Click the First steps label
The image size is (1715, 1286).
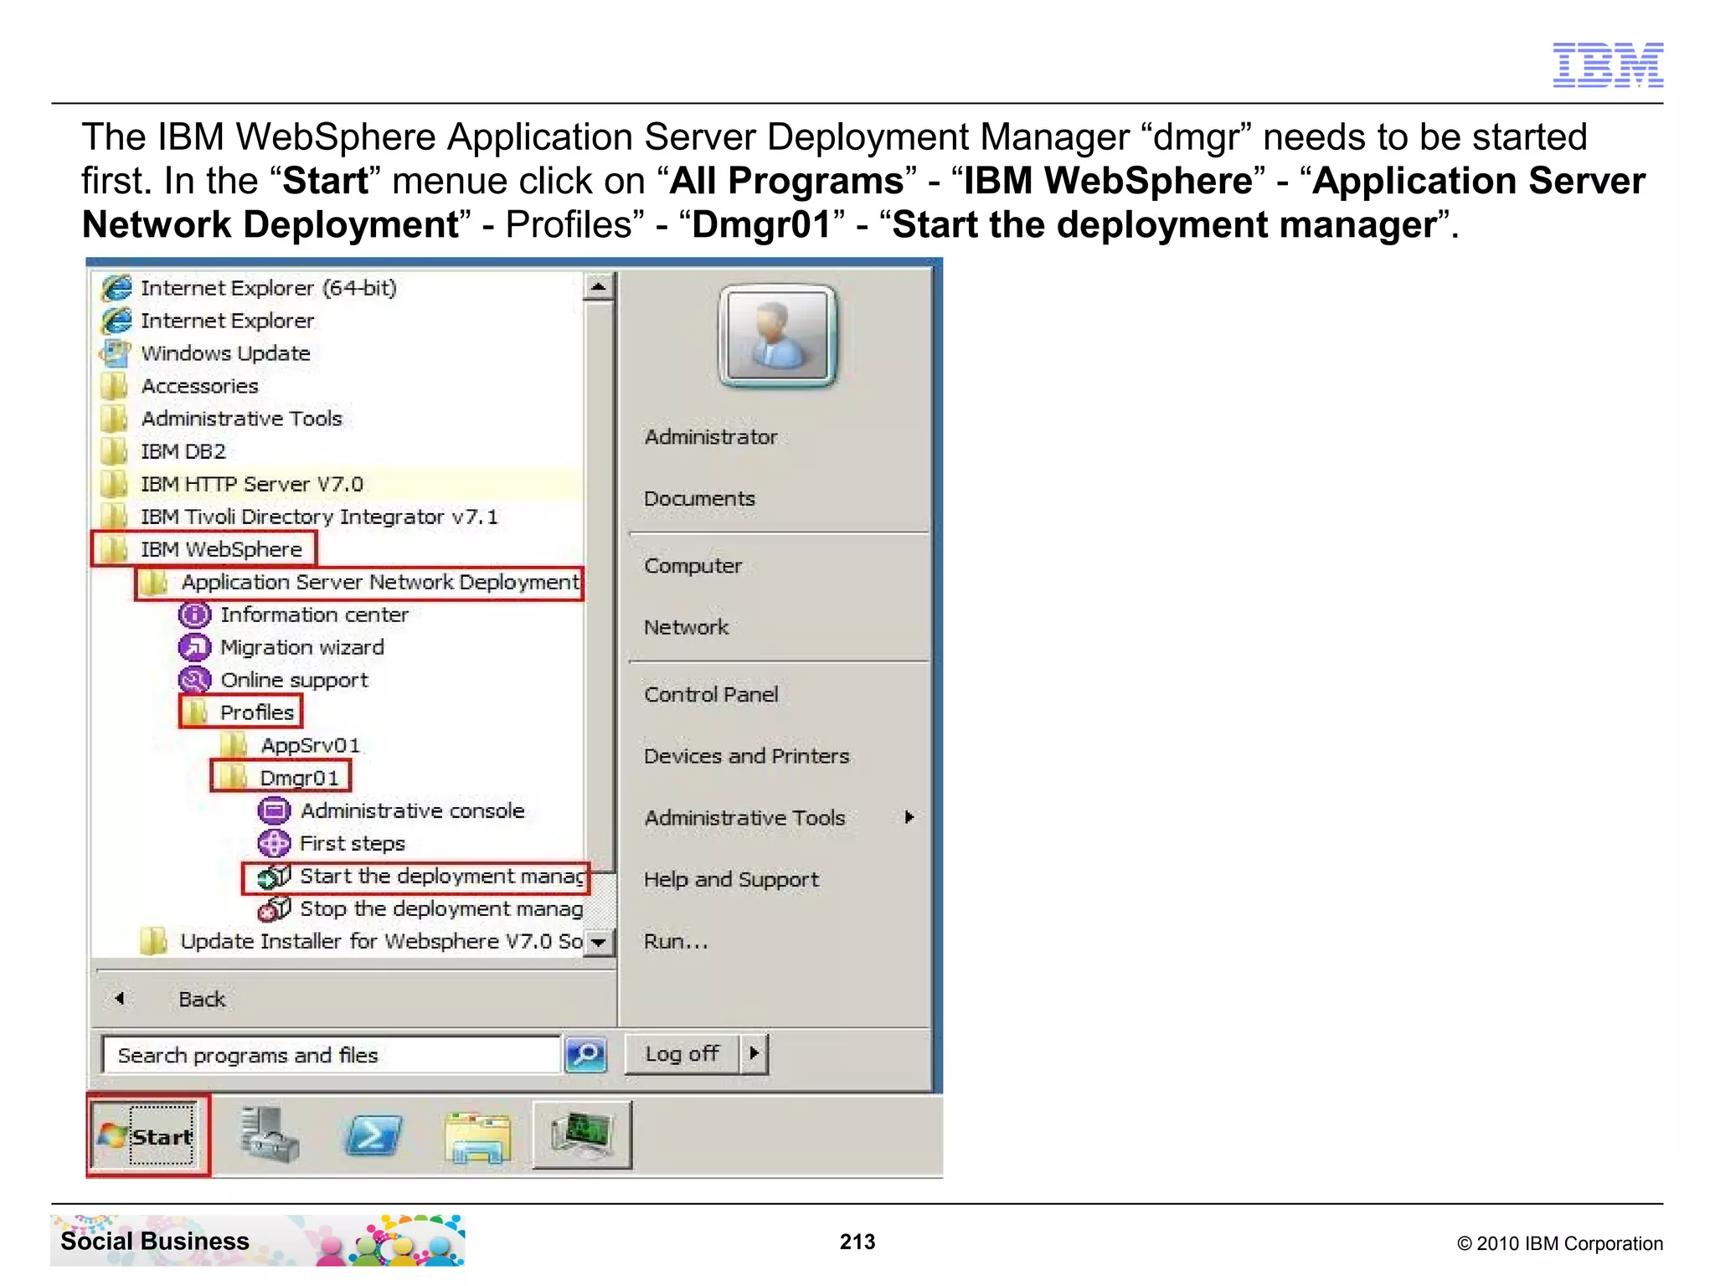click(x=353, y=844)
